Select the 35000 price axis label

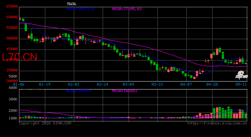(12, 70)
